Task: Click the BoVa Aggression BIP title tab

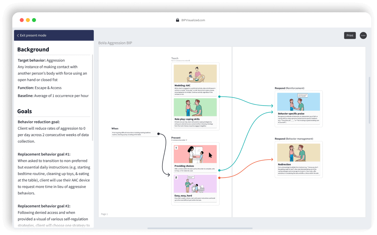Action: pyautogui.click(x=115, y=43)
